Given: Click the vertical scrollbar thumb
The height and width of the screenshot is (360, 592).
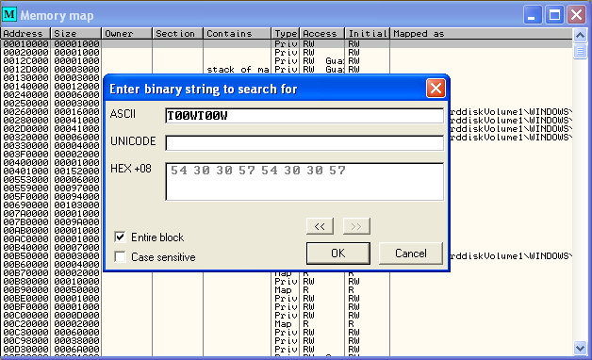Looking at the screenshot, I should (x=580, y=51).
